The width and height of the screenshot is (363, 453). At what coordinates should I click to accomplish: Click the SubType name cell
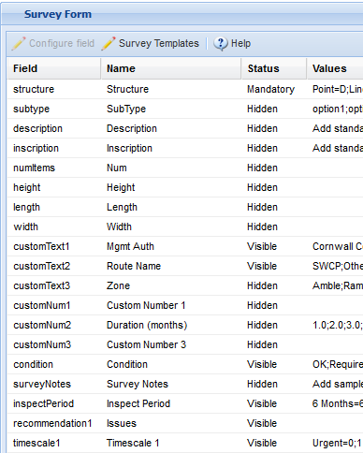171,109
